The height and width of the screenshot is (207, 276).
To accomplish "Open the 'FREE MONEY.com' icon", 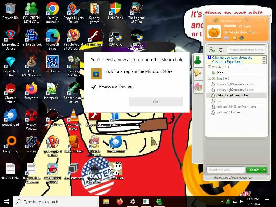I will pos(31,67).
